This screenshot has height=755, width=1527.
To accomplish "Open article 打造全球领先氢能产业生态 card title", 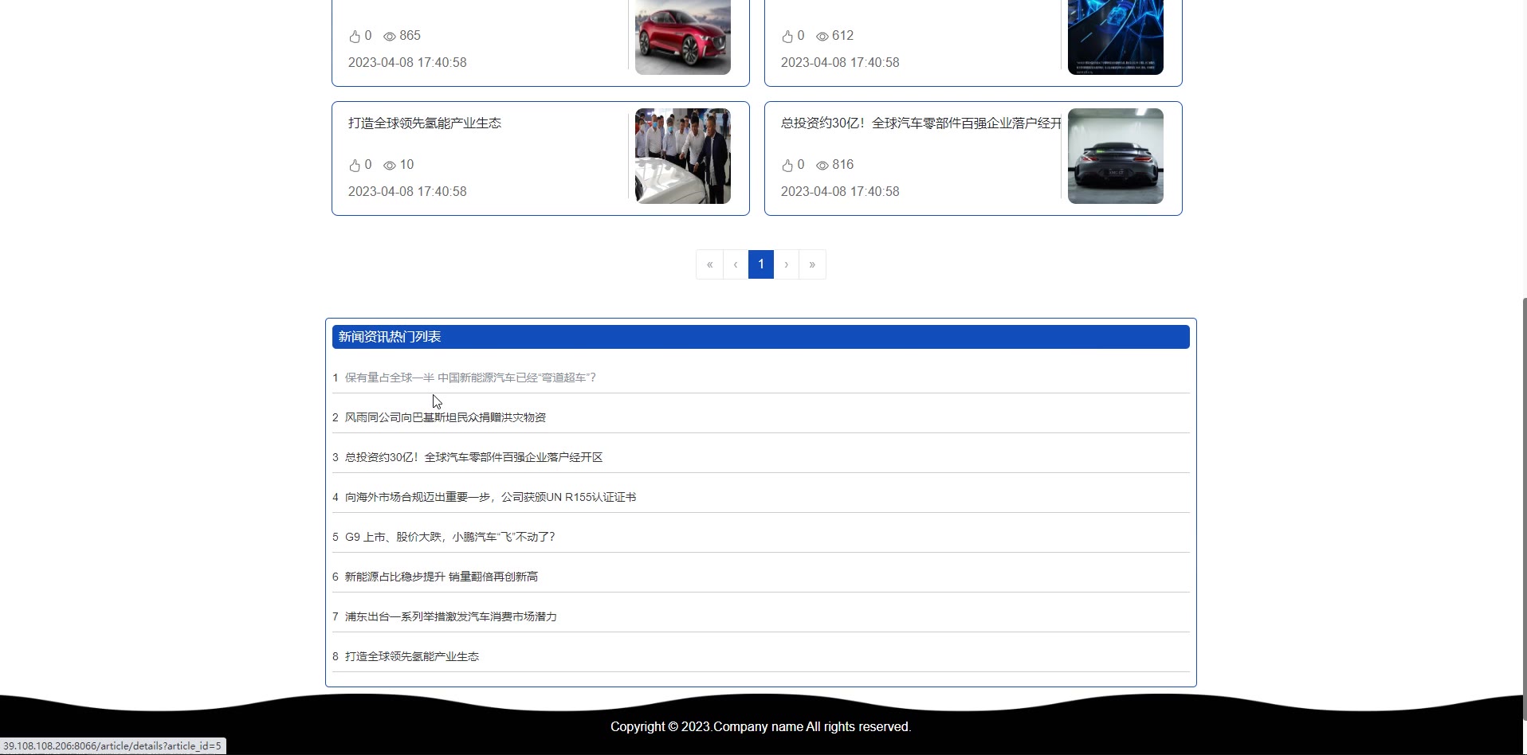I will click(425, 123).
